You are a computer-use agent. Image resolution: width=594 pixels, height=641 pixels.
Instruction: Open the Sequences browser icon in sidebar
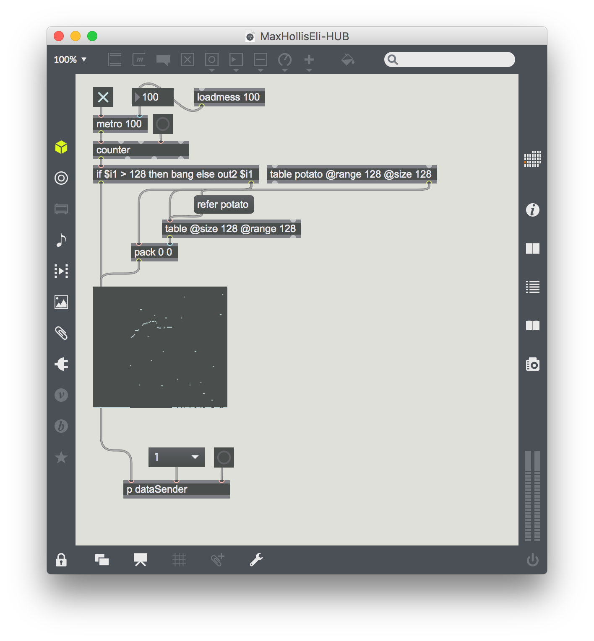click(61, 271)
